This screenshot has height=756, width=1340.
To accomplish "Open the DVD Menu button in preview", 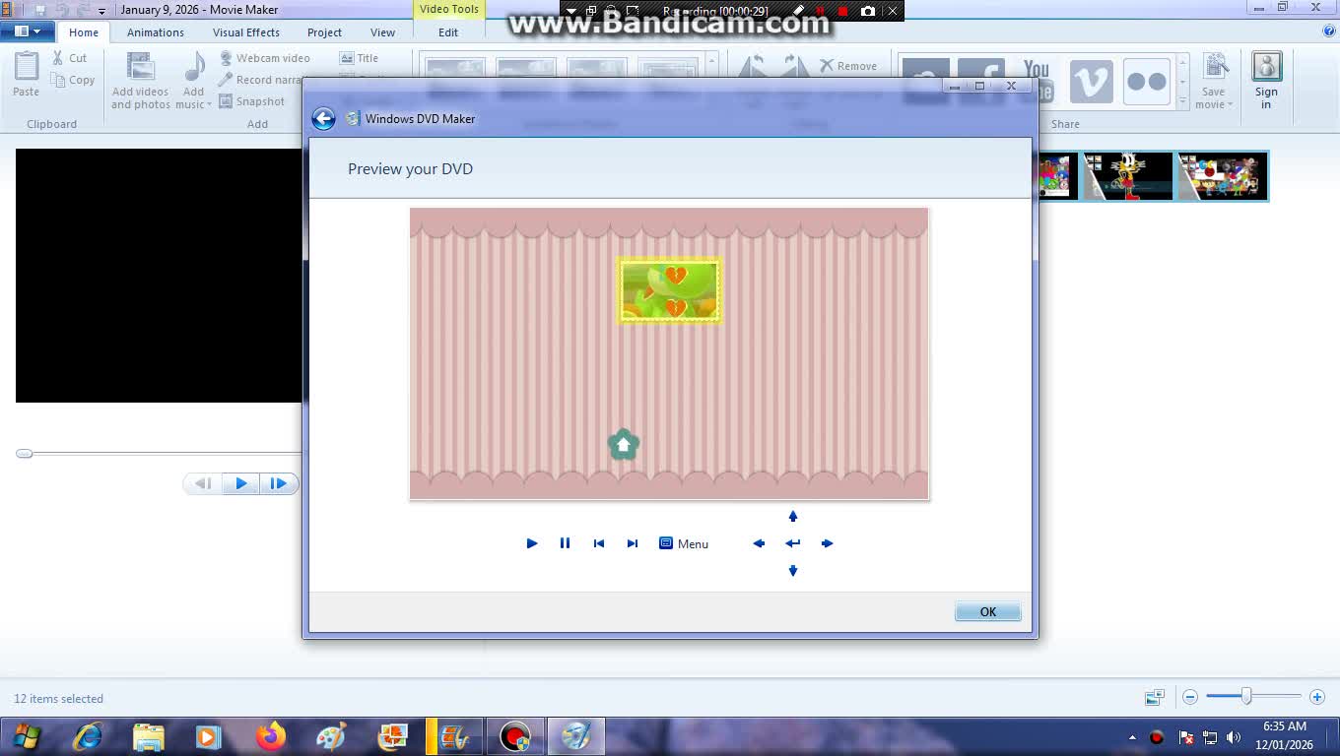I will point(683,543).
